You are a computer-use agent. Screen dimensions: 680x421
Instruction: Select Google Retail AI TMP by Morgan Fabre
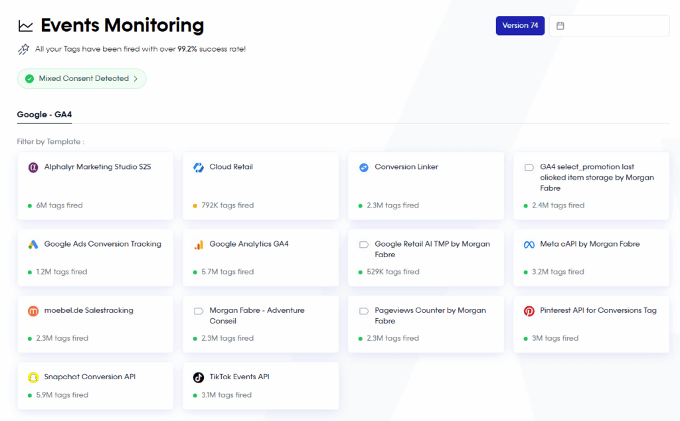432,249
